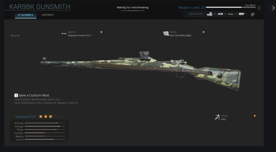Open the Optic attachment slot

[184, 34]
